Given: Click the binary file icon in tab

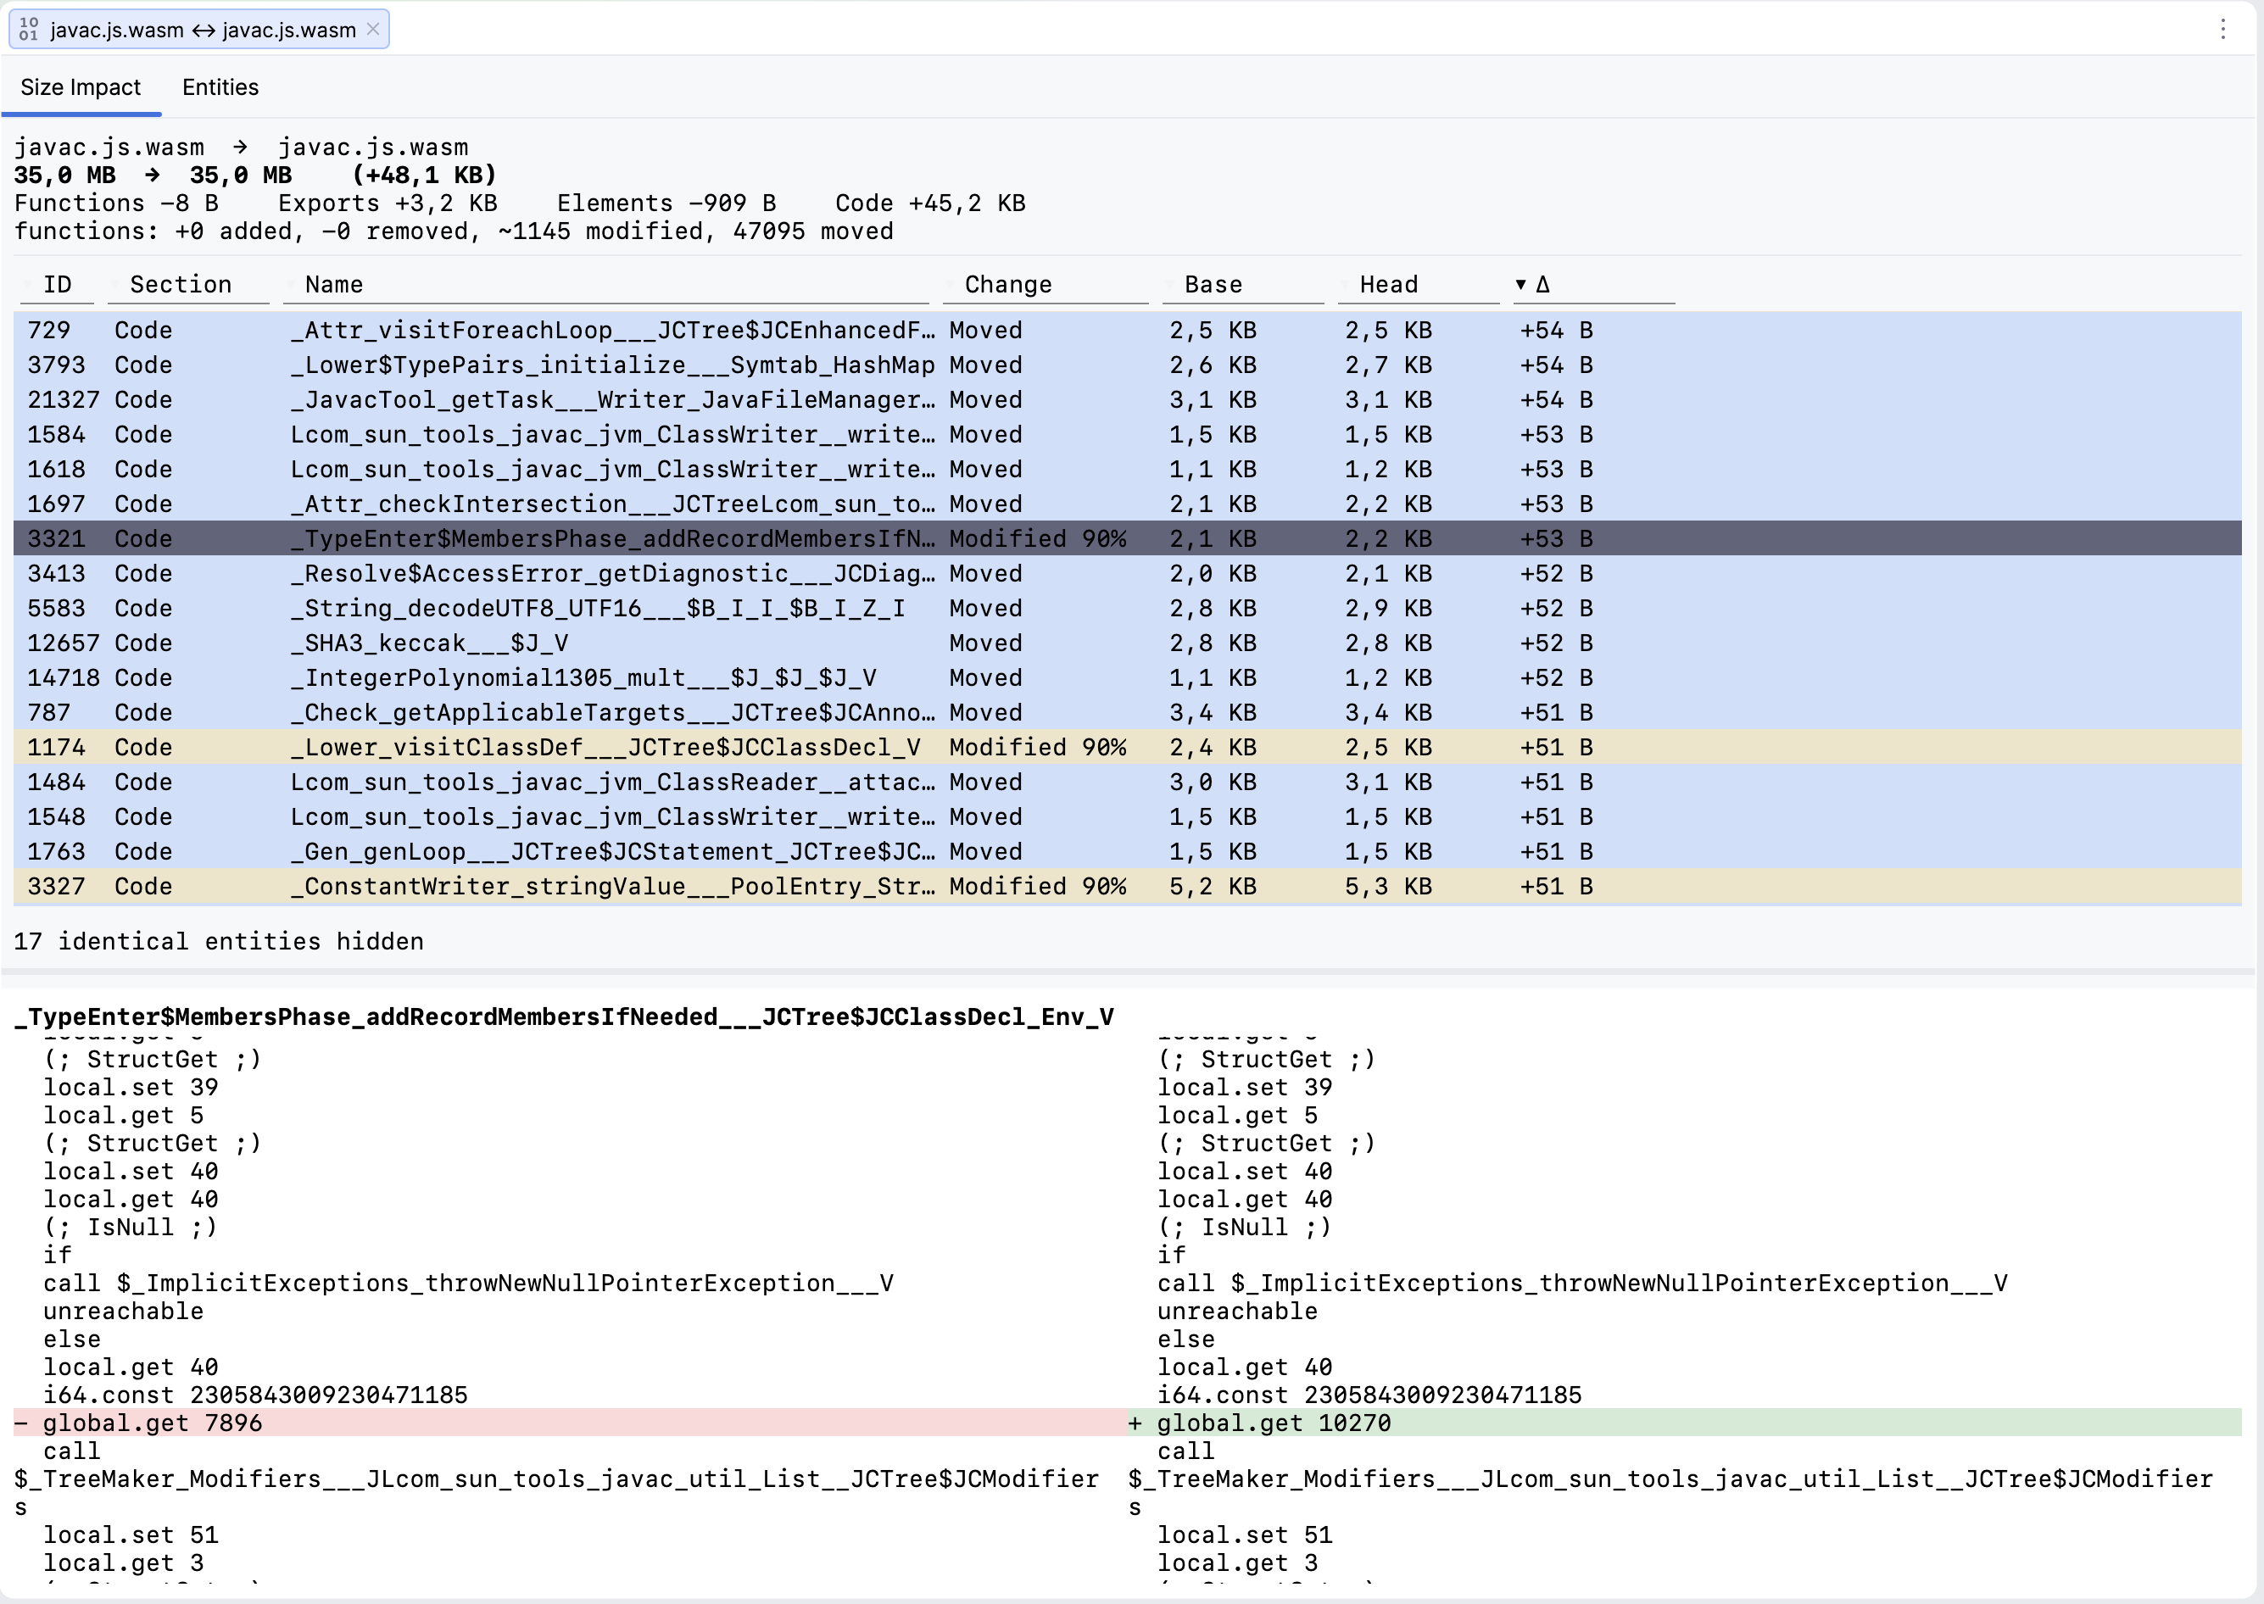Looking at the screenshot, I should click(29, 30).
